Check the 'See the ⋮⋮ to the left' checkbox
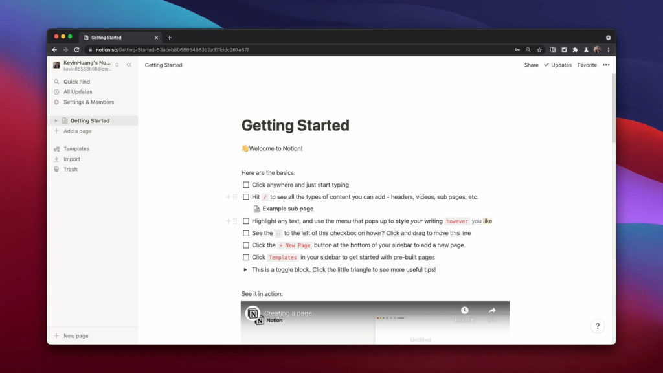663x373 pixels. pyautogui.click(x=245, y=233)
